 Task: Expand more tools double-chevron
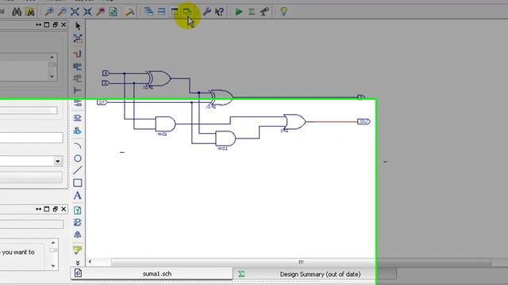(78, 263)
